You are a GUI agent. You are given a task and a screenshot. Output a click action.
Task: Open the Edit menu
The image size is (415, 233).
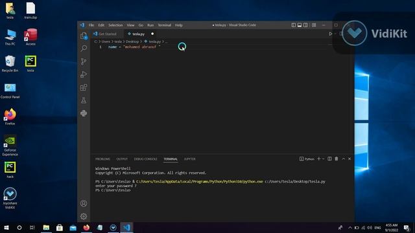[101, 25]
